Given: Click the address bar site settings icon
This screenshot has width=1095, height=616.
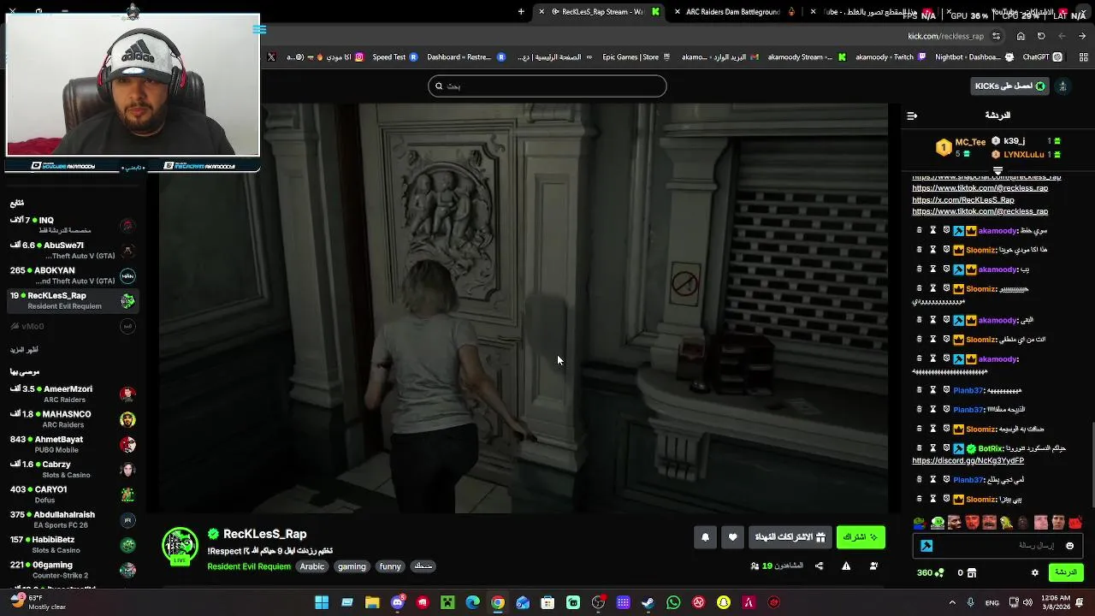Looking at the screenshot, I should point(996,36).
